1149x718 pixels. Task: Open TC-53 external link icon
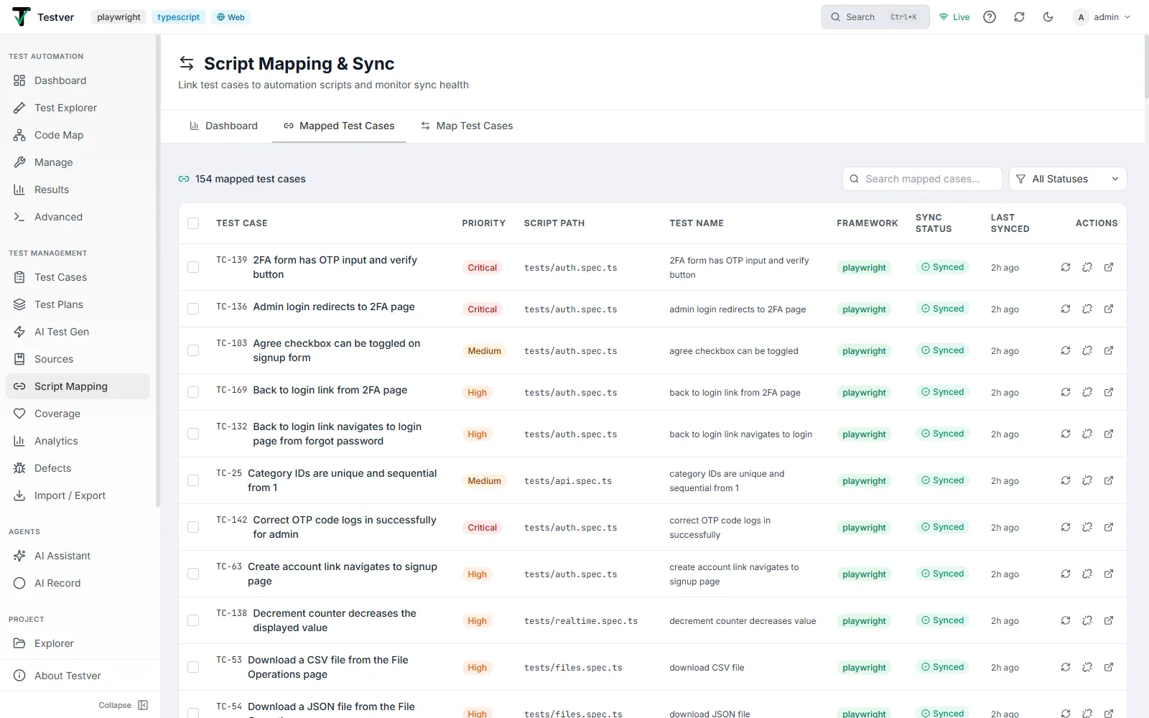(1109, 667)
